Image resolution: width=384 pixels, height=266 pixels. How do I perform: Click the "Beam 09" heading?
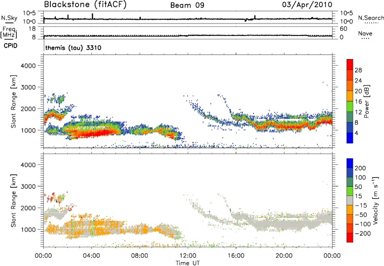(x=187, y=5)
